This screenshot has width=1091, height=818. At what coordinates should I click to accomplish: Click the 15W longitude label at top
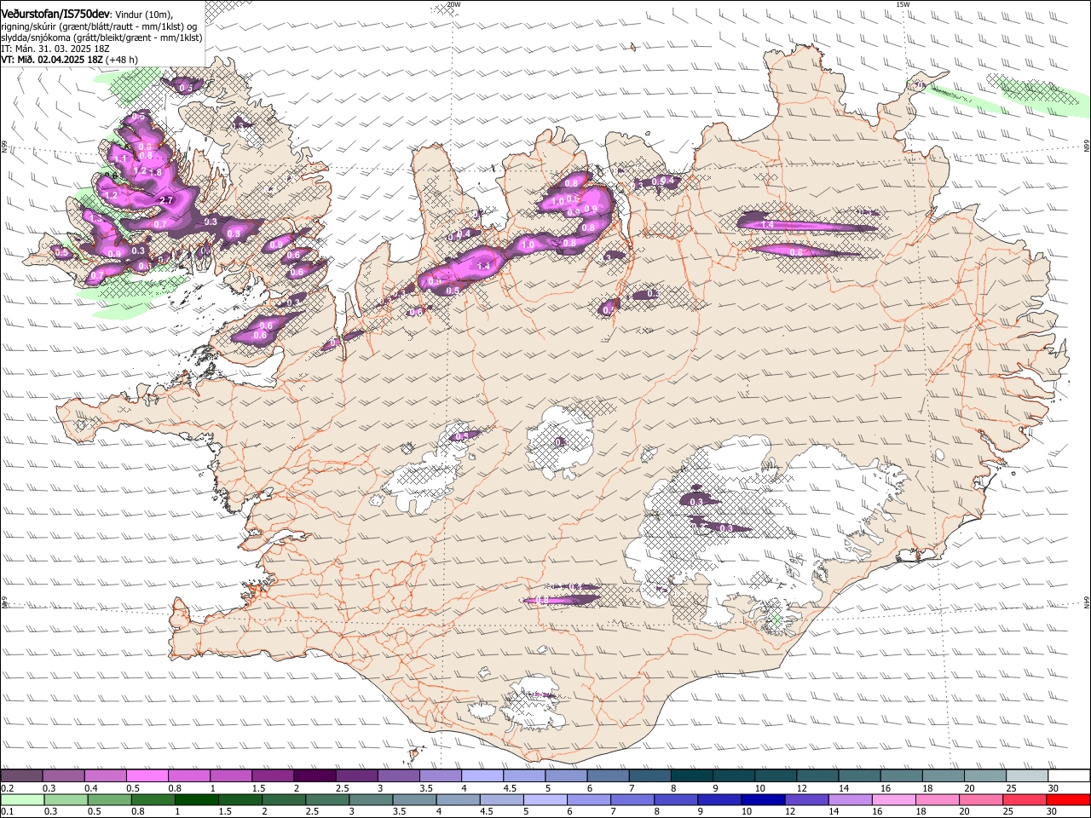click(903, 4)
